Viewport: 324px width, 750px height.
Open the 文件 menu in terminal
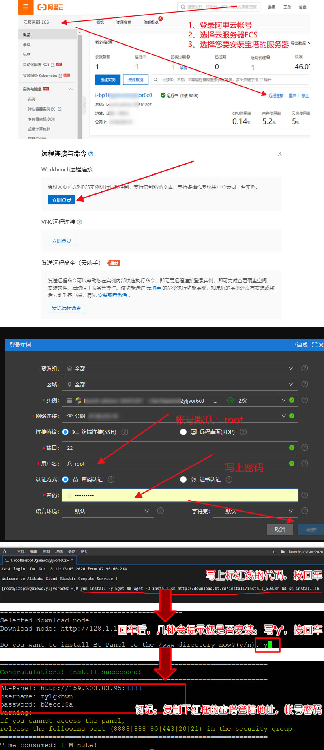(x=21, y=552)
